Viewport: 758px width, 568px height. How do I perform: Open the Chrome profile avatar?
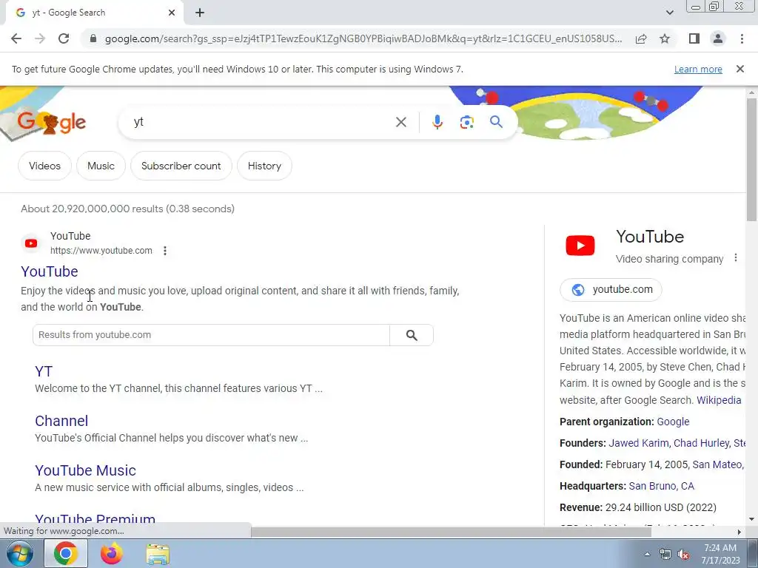tap(718, 38)
